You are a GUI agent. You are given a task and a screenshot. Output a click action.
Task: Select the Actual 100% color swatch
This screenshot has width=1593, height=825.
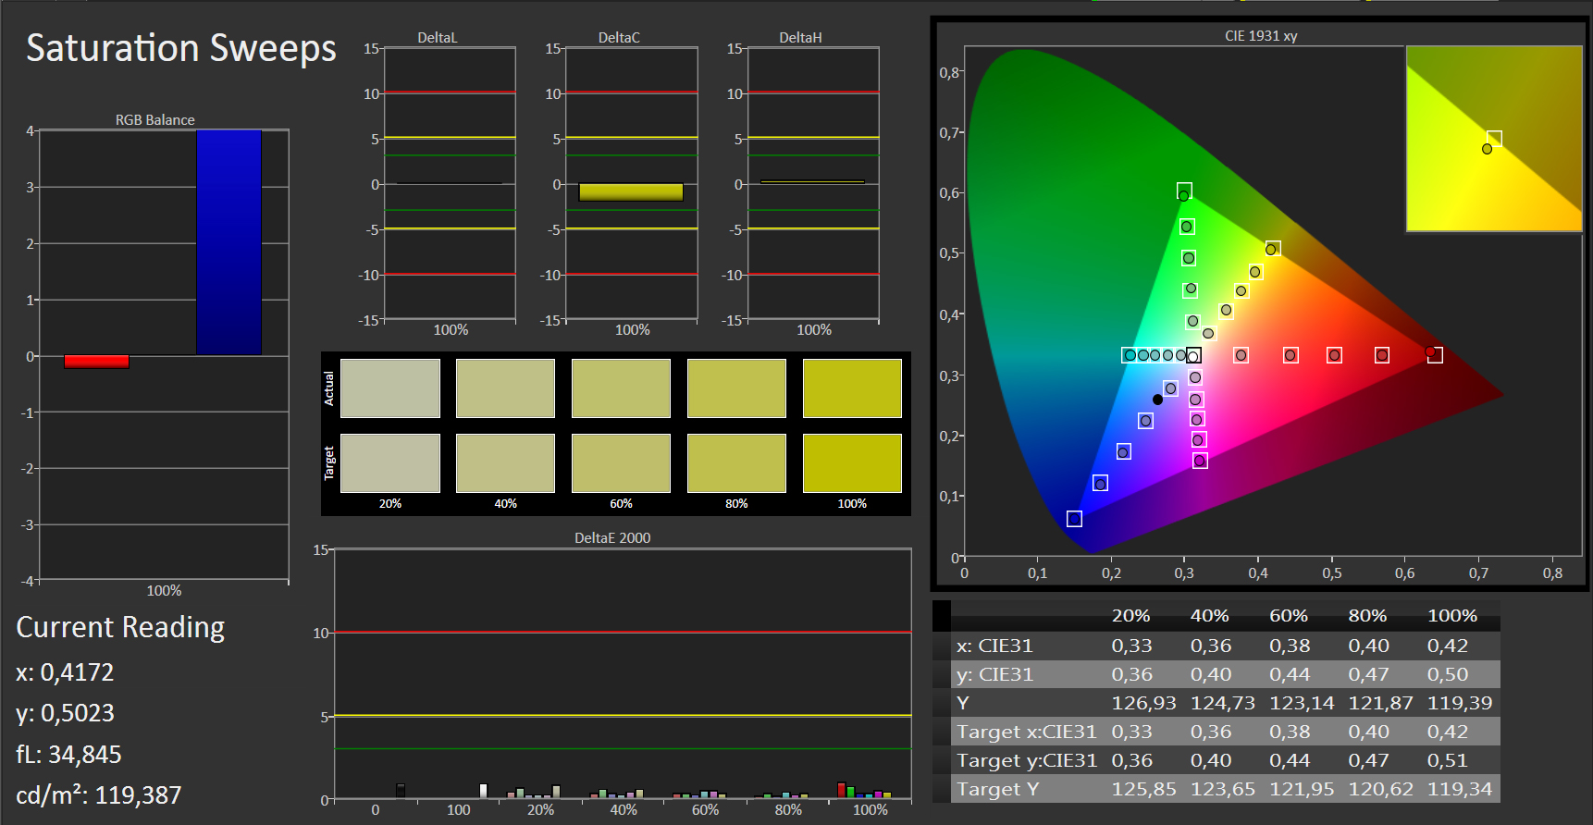(851, 388)
